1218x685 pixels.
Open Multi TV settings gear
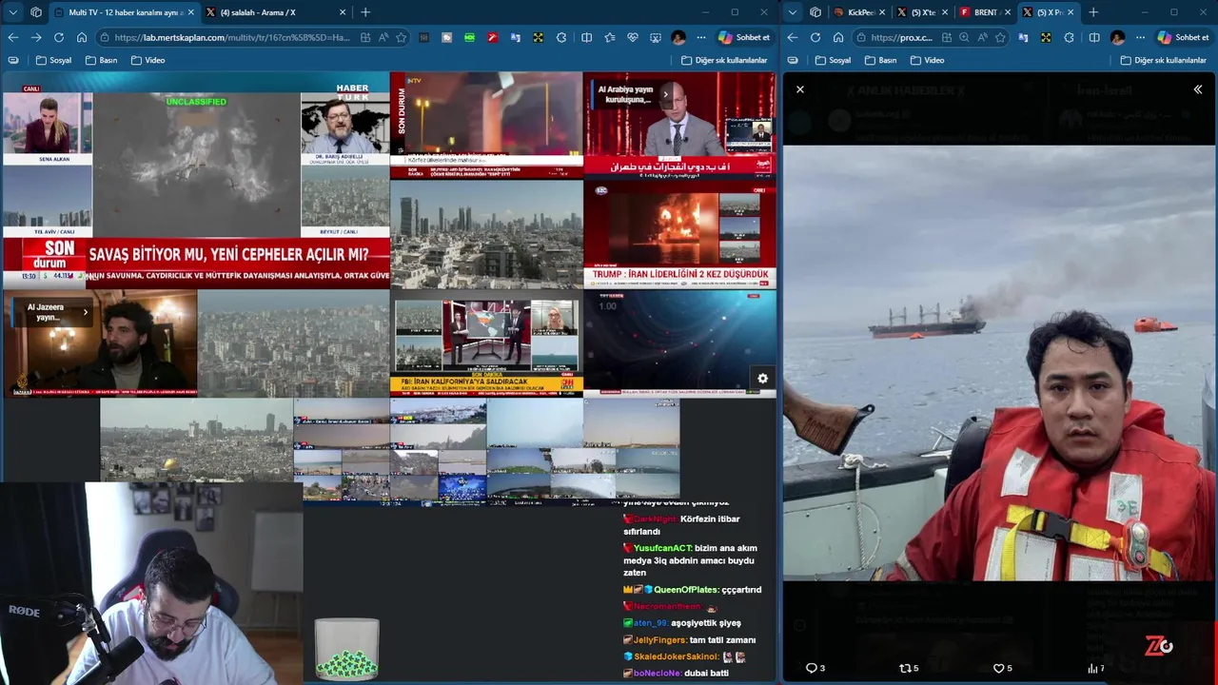click(x=762, y=379)
